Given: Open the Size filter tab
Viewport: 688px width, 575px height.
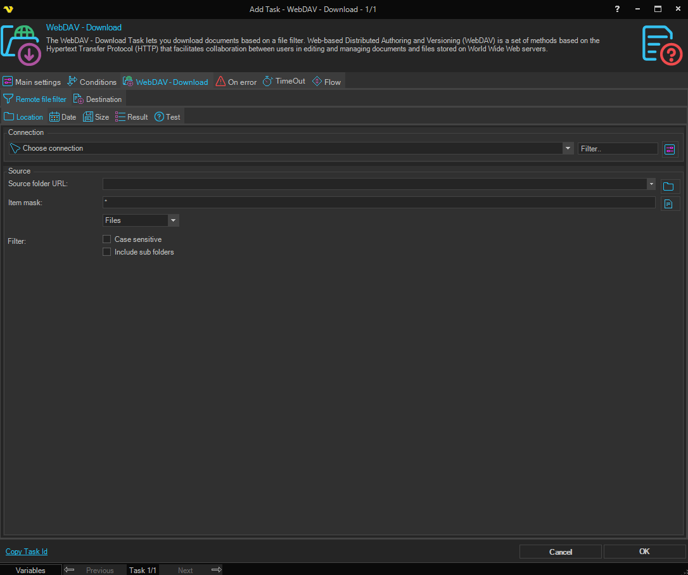Looking at the screenshot, I should coord(96,117).
